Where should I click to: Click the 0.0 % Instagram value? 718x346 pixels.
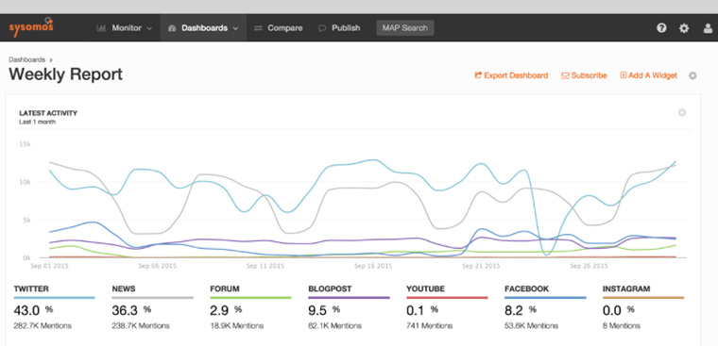(x=619, y=311)
